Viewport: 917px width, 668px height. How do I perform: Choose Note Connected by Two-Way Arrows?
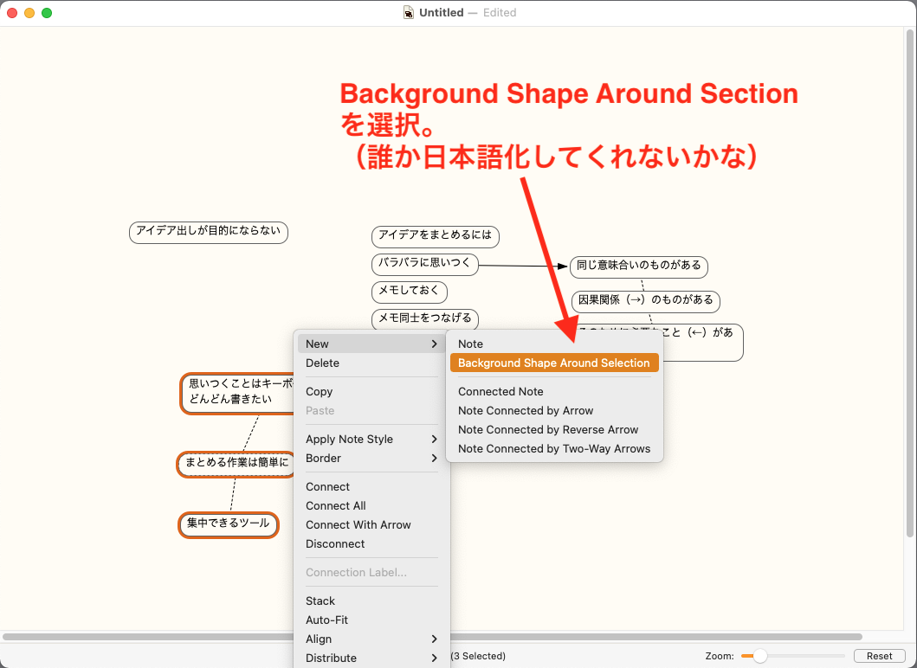tap(554, 449)
